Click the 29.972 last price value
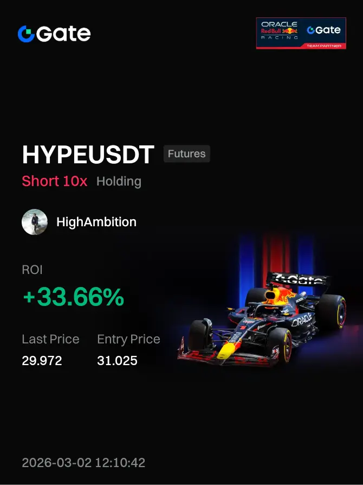This screenshot has width=363, height=485. [x=42, y=361]
